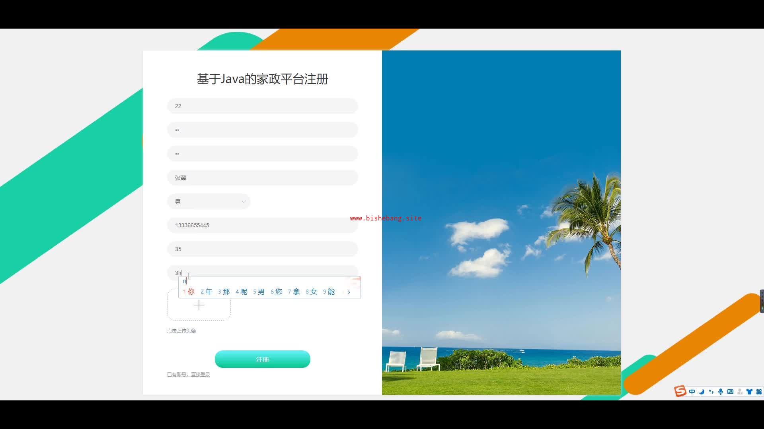Open the Sogou toolbox grid icon
Image resolution: width=764 pixels, height=429 pixels.
[x=759, y=392]
